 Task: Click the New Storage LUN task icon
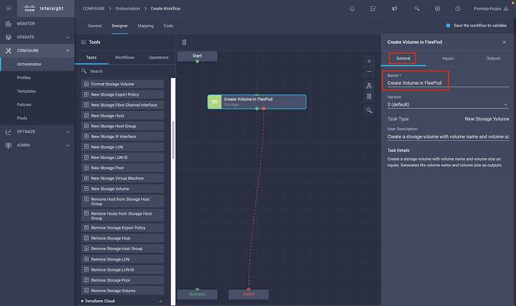[86, 147]
